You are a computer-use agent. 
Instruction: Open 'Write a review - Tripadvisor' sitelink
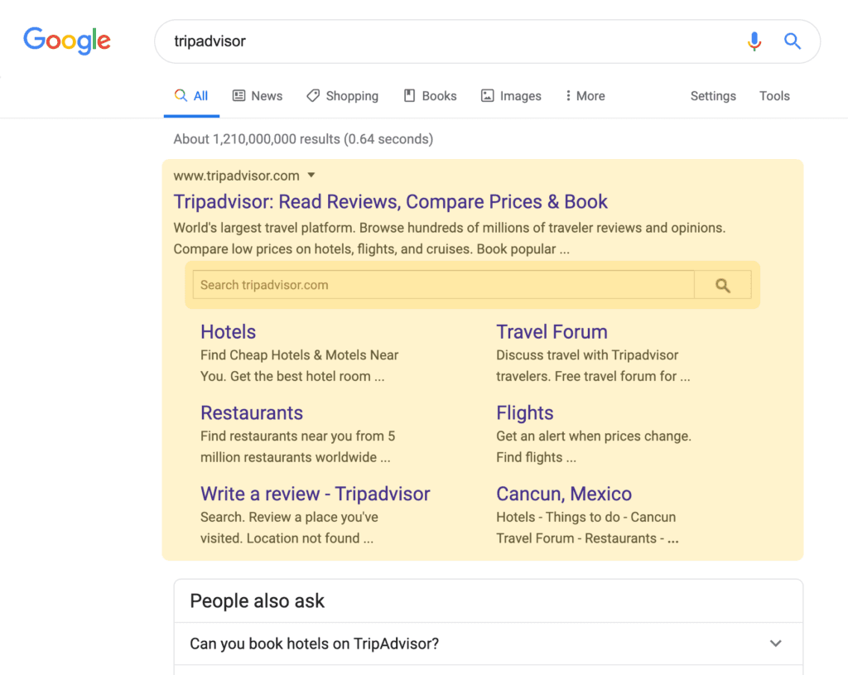click(x=316, y=494)
